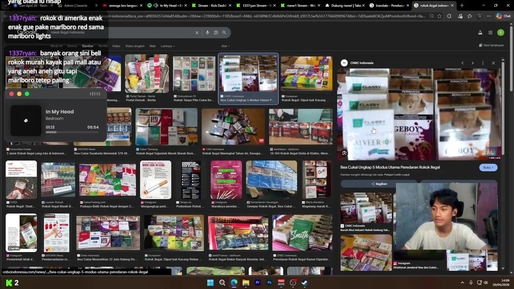Open Kementerian Keuangan Gempur Rokok Ilegal thumbnail
Image resolution: width=514 pixels, height=289 pixels.
point(271,180)
